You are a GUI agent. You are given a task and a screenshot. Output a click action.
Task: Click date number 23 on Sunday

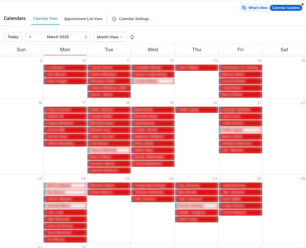point(40,179)
